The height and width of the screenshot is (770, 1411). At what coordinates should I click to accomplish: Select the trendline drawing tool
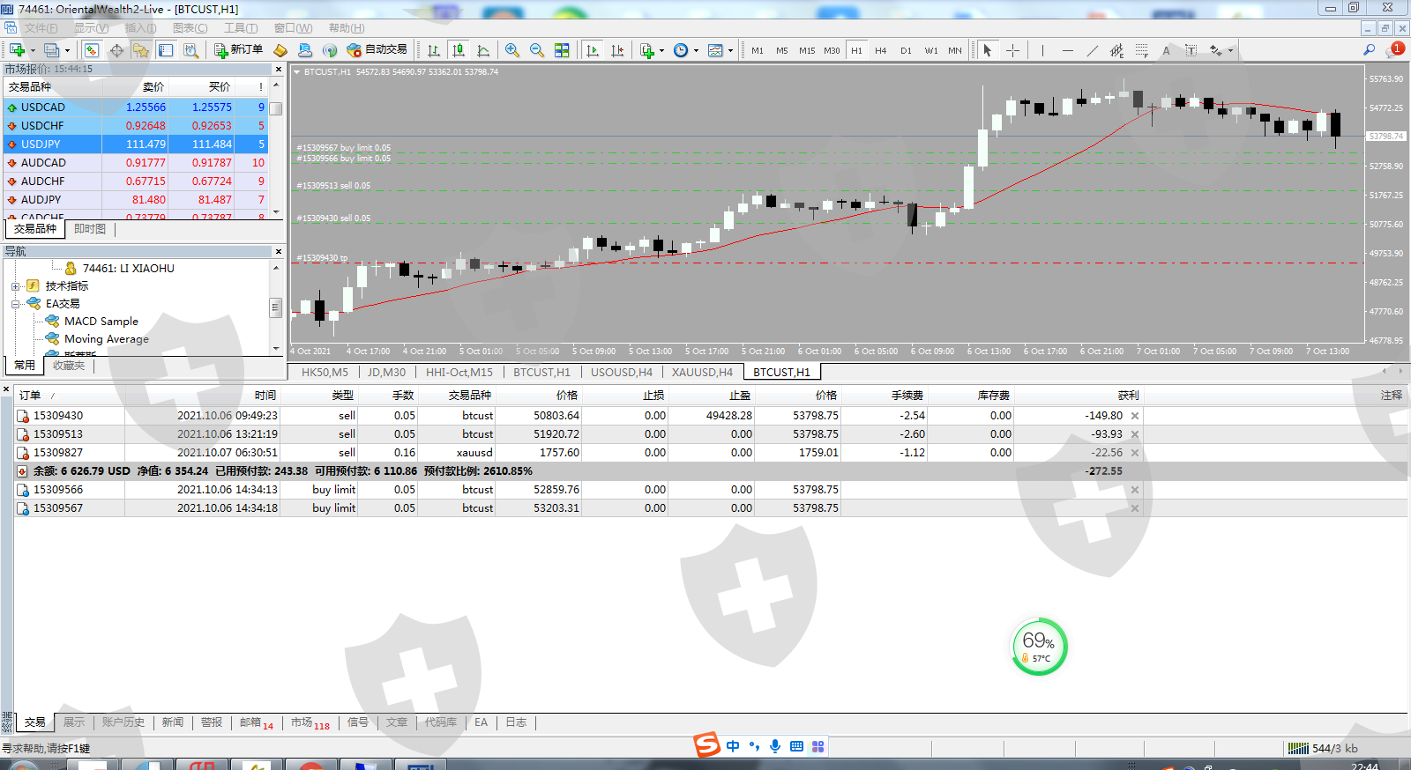click(x=1093, y=50)
